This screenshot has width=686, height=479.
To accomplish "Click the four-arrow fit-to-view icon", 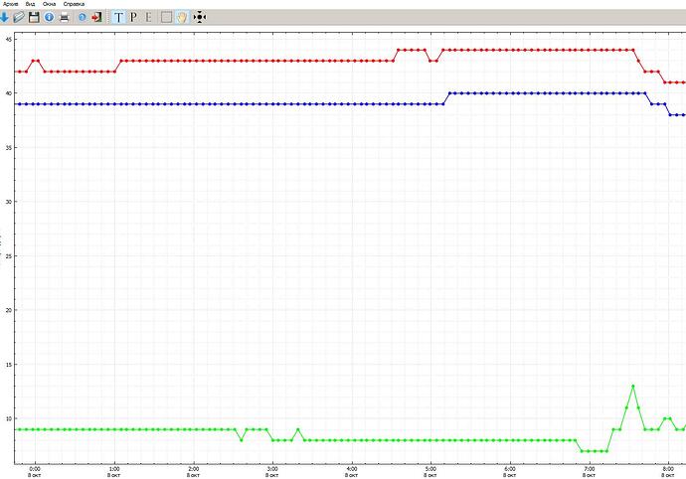I will (x=199, y=18).
